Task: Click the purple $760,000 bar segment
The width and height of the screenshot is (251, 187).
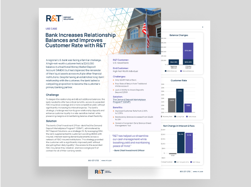Action: coord(188,51)
